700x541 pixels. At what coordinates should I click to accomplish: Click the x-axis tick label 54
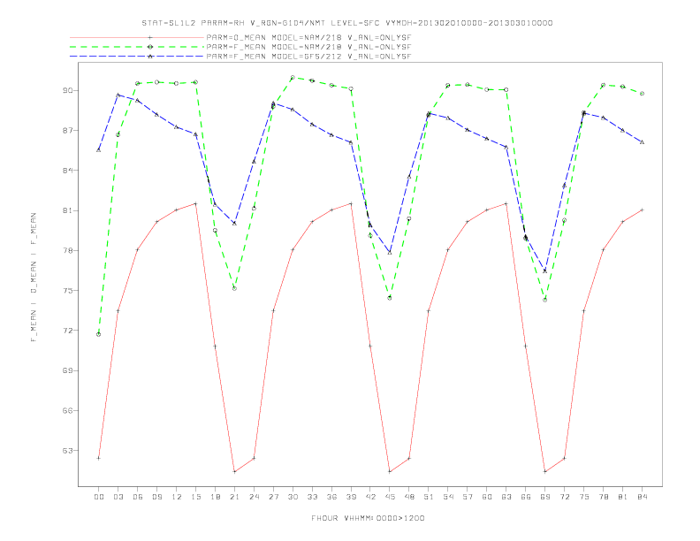coord(448,497)
